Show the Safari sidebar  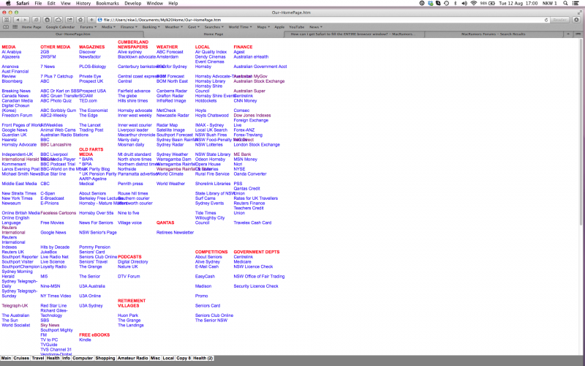click(7, 20)
